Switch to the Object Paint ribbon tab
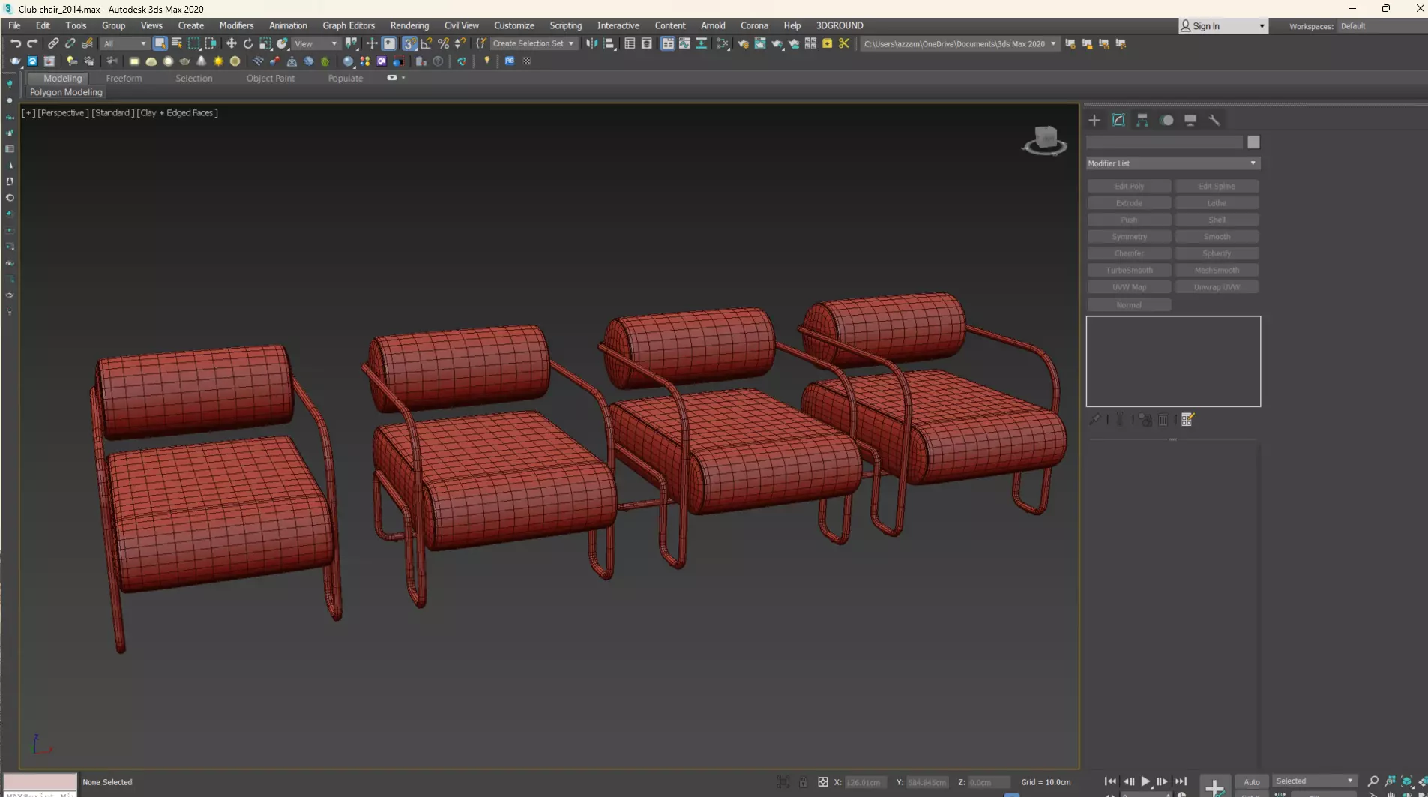The height and width of the screenshot is (797, 1428). coord(270,78)
